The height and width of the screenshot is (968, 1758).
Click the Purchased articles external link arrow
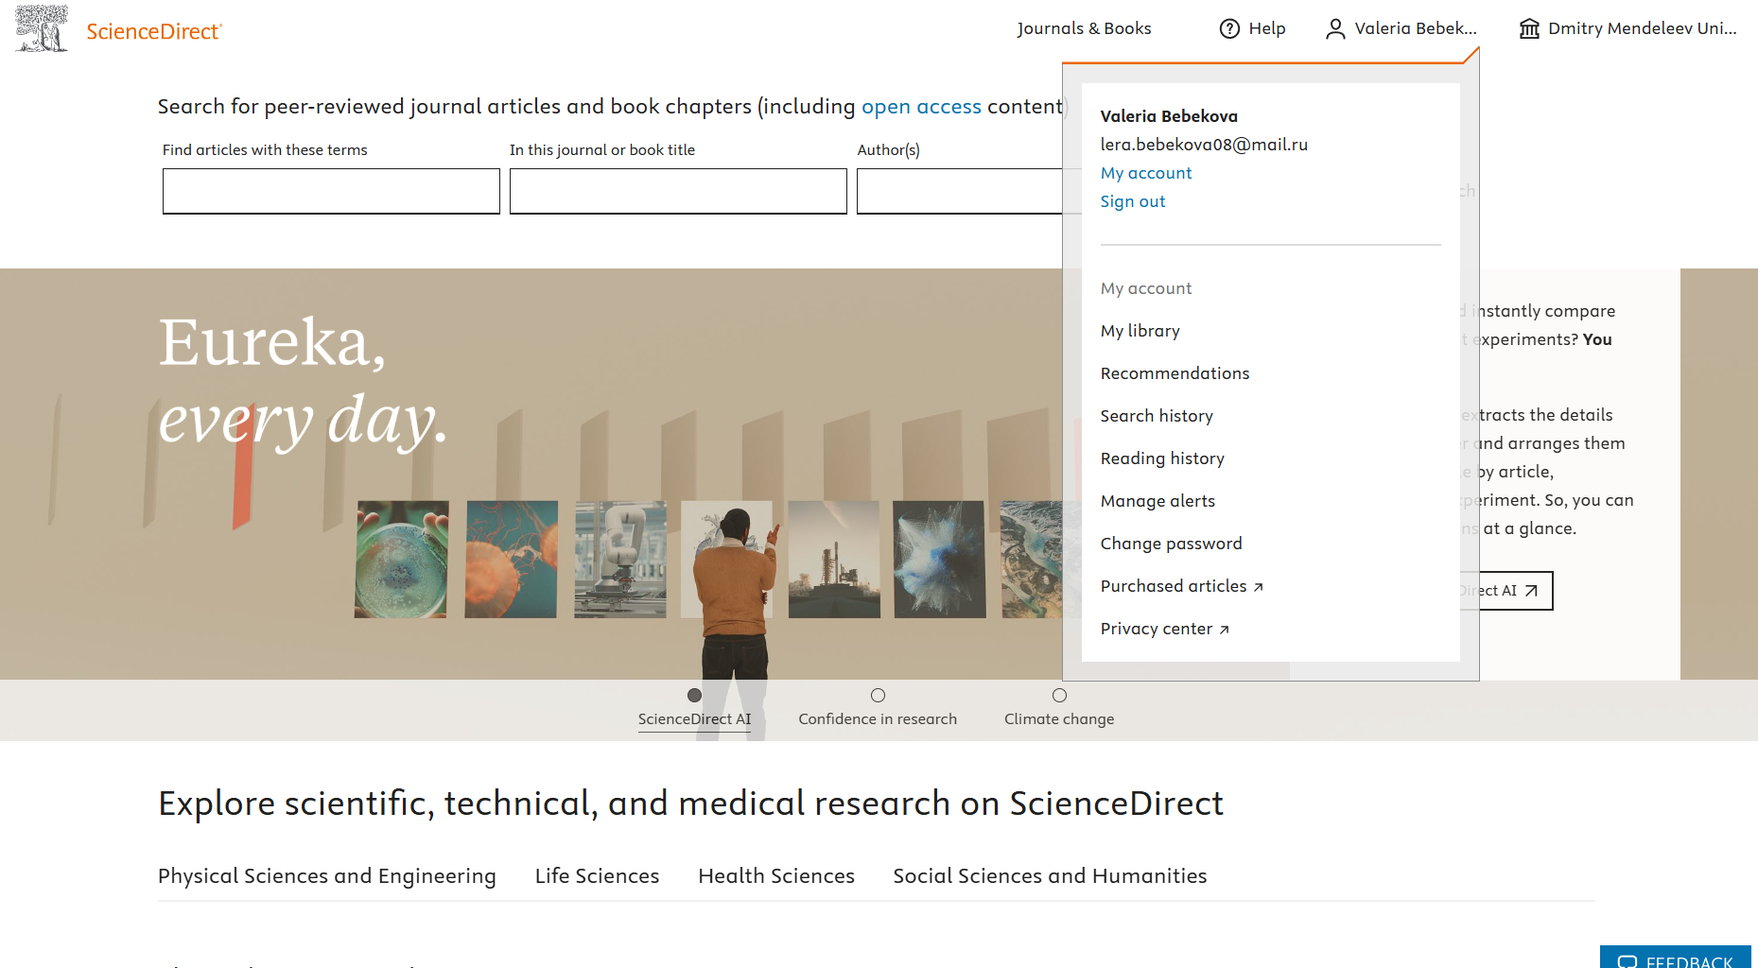pos(1258,587)
